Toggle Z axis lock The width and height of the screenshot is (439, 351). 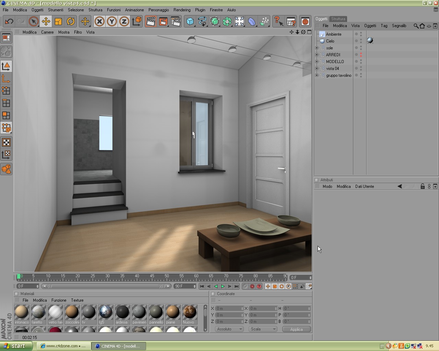pos(124,22)
